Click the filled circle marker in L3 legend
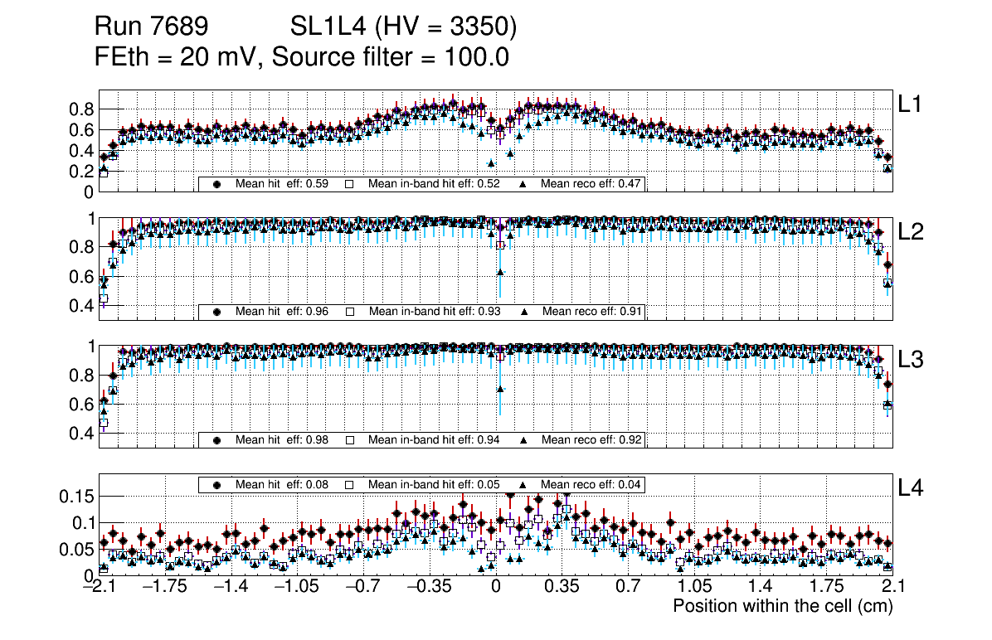 tap(217, 439)
